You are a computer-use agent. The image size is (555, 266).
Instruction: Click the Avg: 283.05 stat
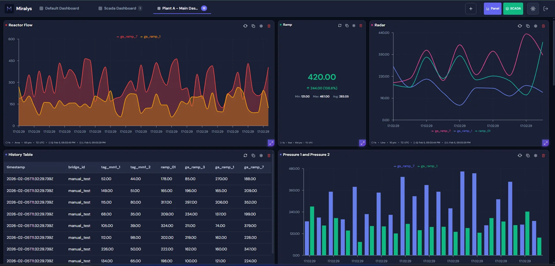pos(341,97)
